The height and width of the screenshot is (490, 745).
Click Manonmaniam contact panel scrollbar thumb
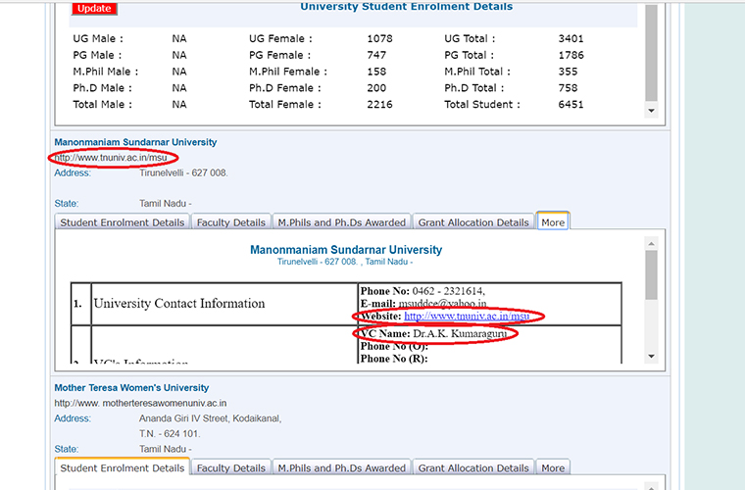point(652,275)
